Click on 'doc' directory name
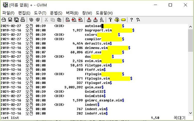This screenshot has width=194, height=121. tap(88, 56)
